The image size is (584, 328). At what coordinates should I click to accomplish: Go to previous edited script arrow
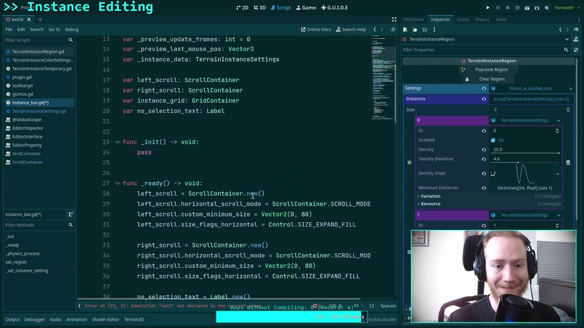click(x=375, y=30)
